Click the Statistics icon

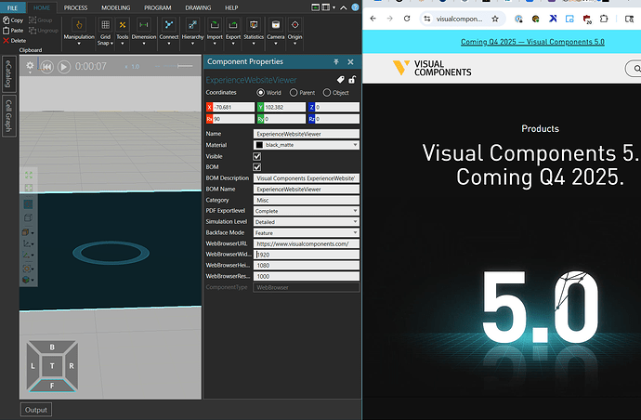point(254,25)
